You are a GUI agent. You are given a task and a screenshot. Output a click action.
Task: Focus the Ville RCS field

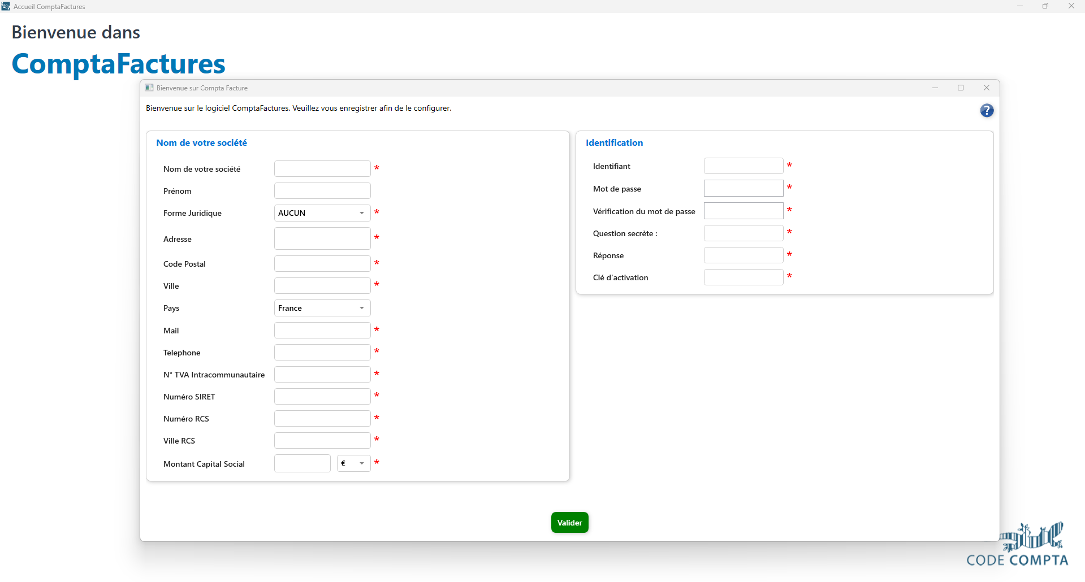click(322, 441)
